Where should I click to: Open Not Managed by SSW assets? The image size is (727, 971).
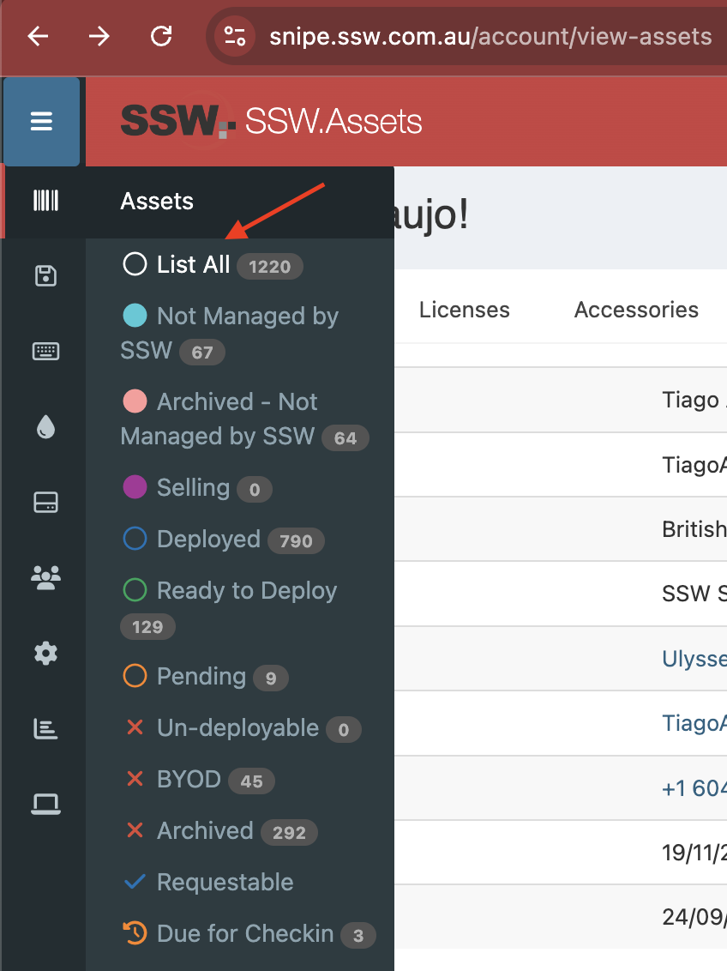click(x=230, y=334)
